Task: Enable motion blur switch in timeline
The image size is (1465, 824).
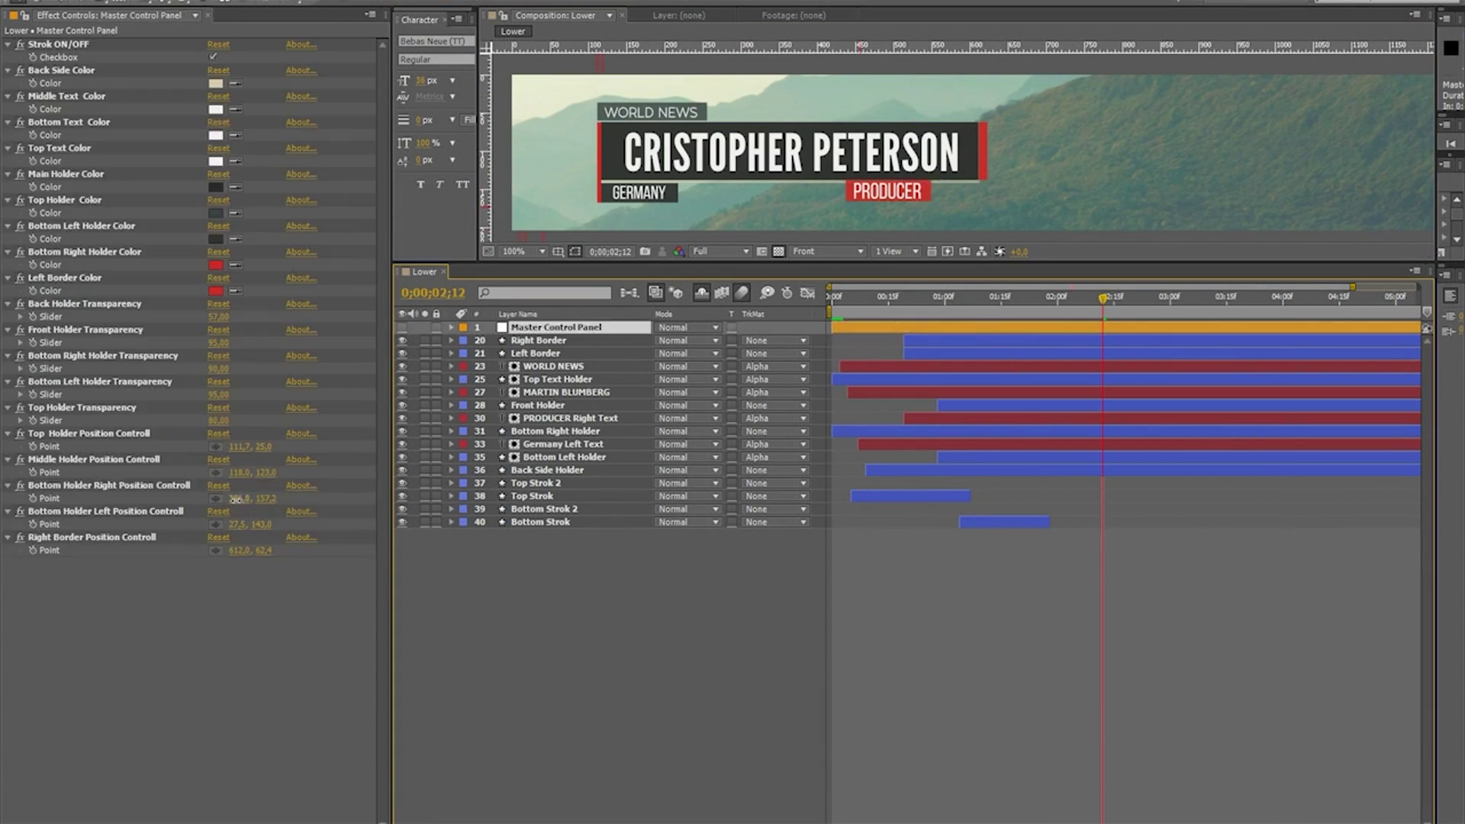Action: click(x=742, y=293)
